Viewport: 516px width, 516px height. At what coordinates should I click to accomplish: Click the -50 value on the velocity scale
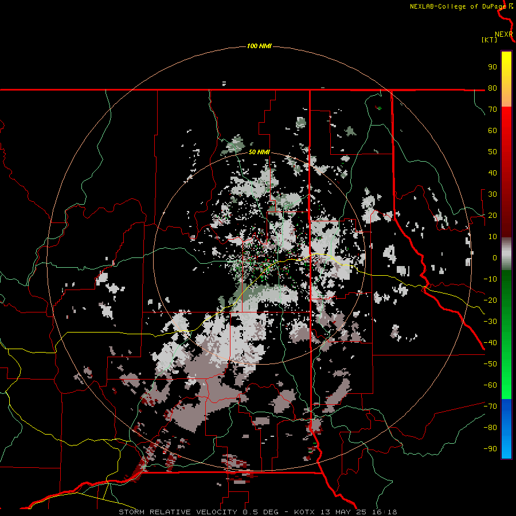490,364
